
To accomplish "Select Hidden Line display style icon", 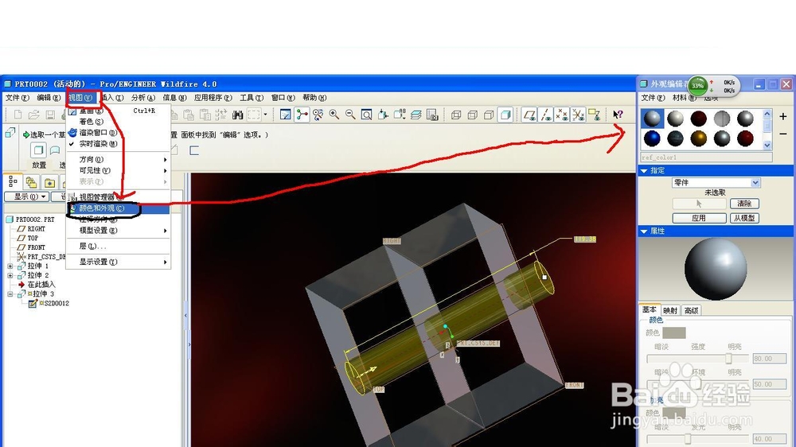I will pos(472,115).
